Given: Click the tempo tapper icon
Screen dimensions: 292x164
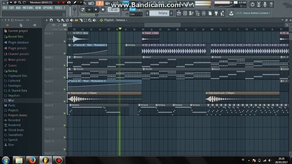Looking at the screenshot, I should pyautogui.click(x=223, y=13).
